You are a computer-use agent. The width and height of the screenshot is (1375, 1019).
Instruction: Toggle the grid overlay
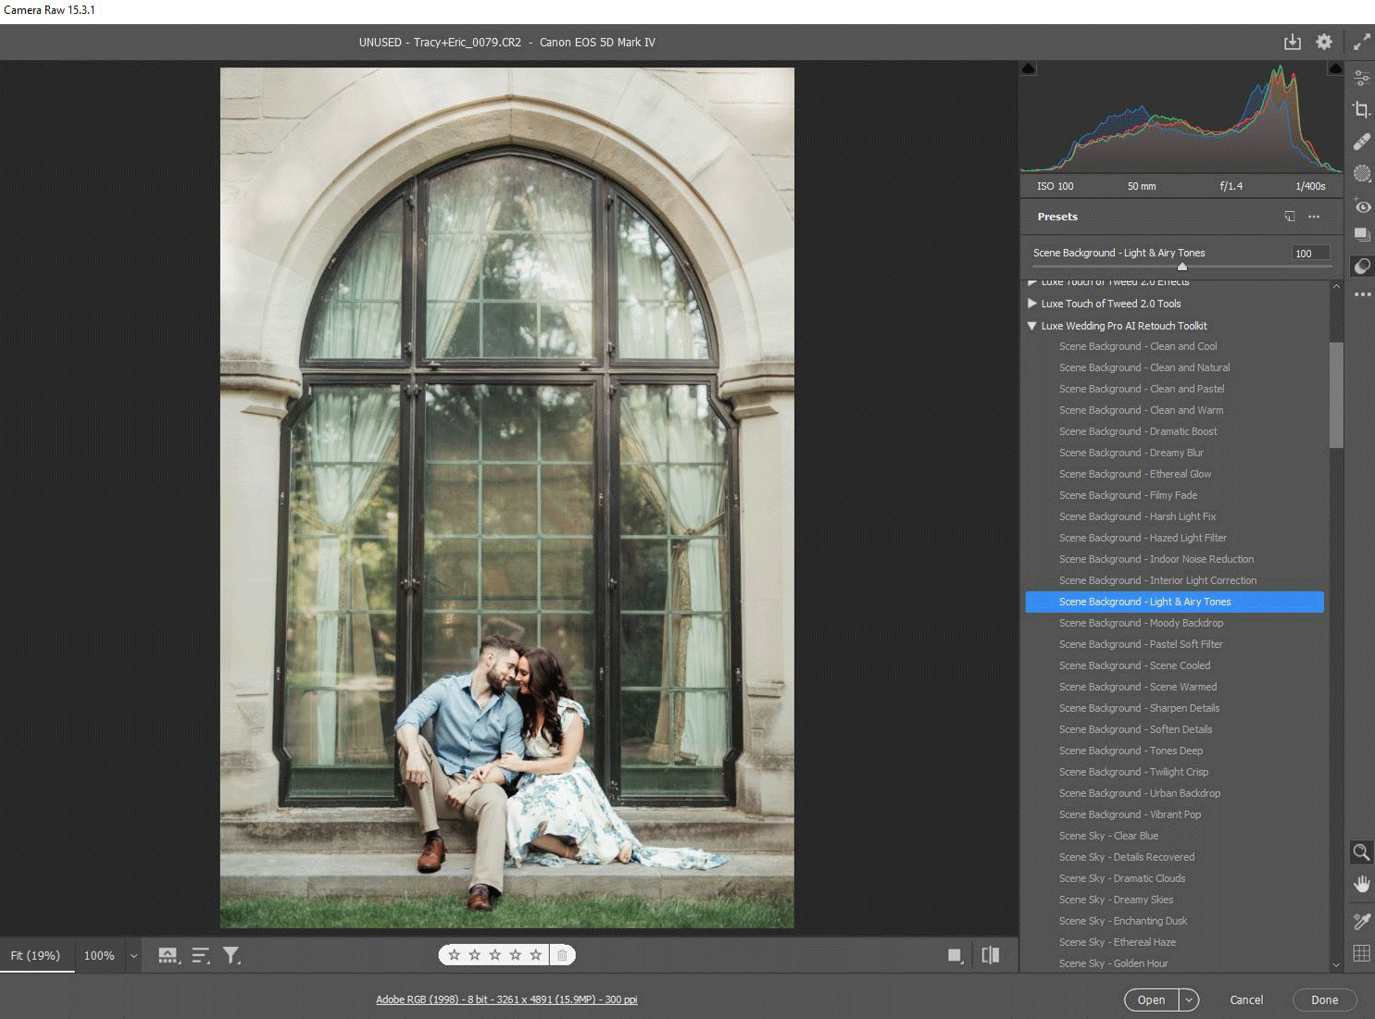1361,953
